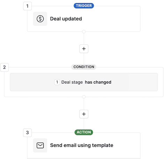164x159 pixels.
Task: Select the gray CONDITION badge
Action: [84, 67]
